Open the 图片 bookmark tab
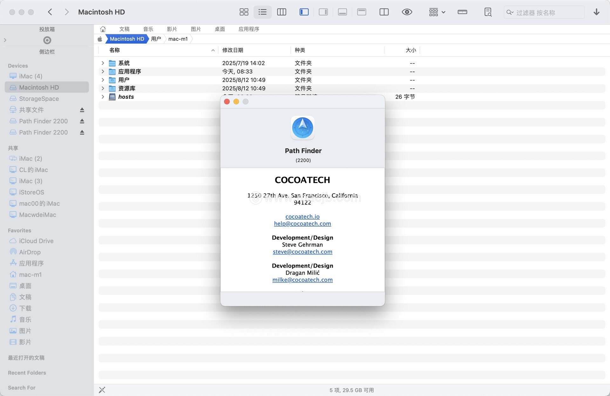 196,29
